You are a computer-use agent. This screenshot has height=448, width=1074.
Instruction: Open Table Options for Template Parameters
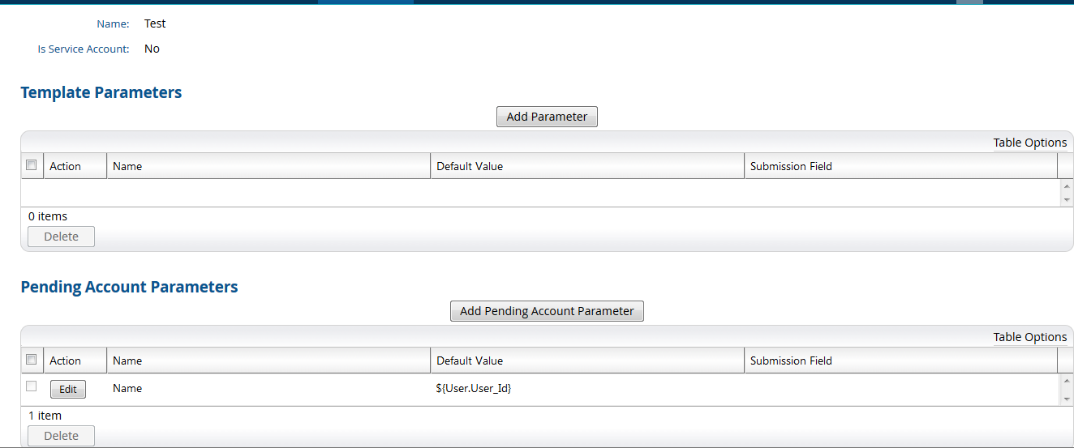(x=1029, y=143)
